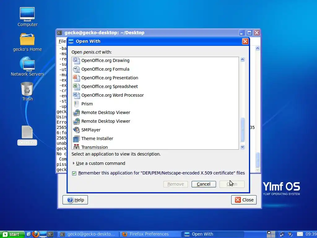
Task: Open terminal from quick launch icon
Action: 50,234
